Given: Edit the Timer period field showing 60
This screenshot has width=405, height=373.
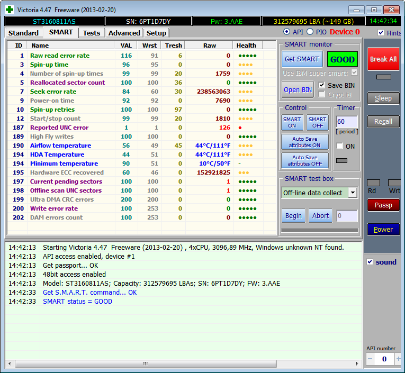Looking at the screenshot, I should tap(347, 121).
